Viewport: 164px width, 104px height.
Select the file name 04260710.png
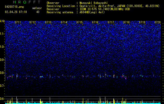coord(14,7)
